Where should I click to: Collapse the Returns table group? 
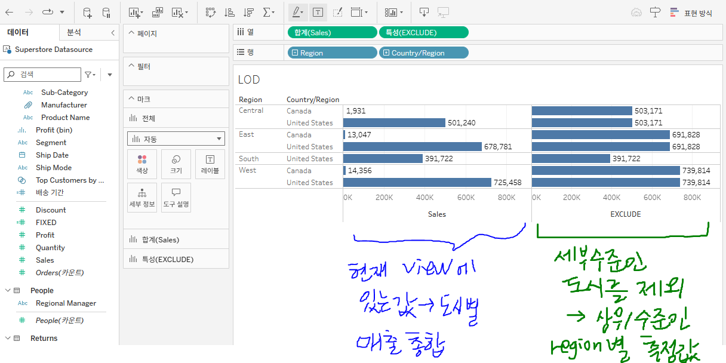[8, 338]
